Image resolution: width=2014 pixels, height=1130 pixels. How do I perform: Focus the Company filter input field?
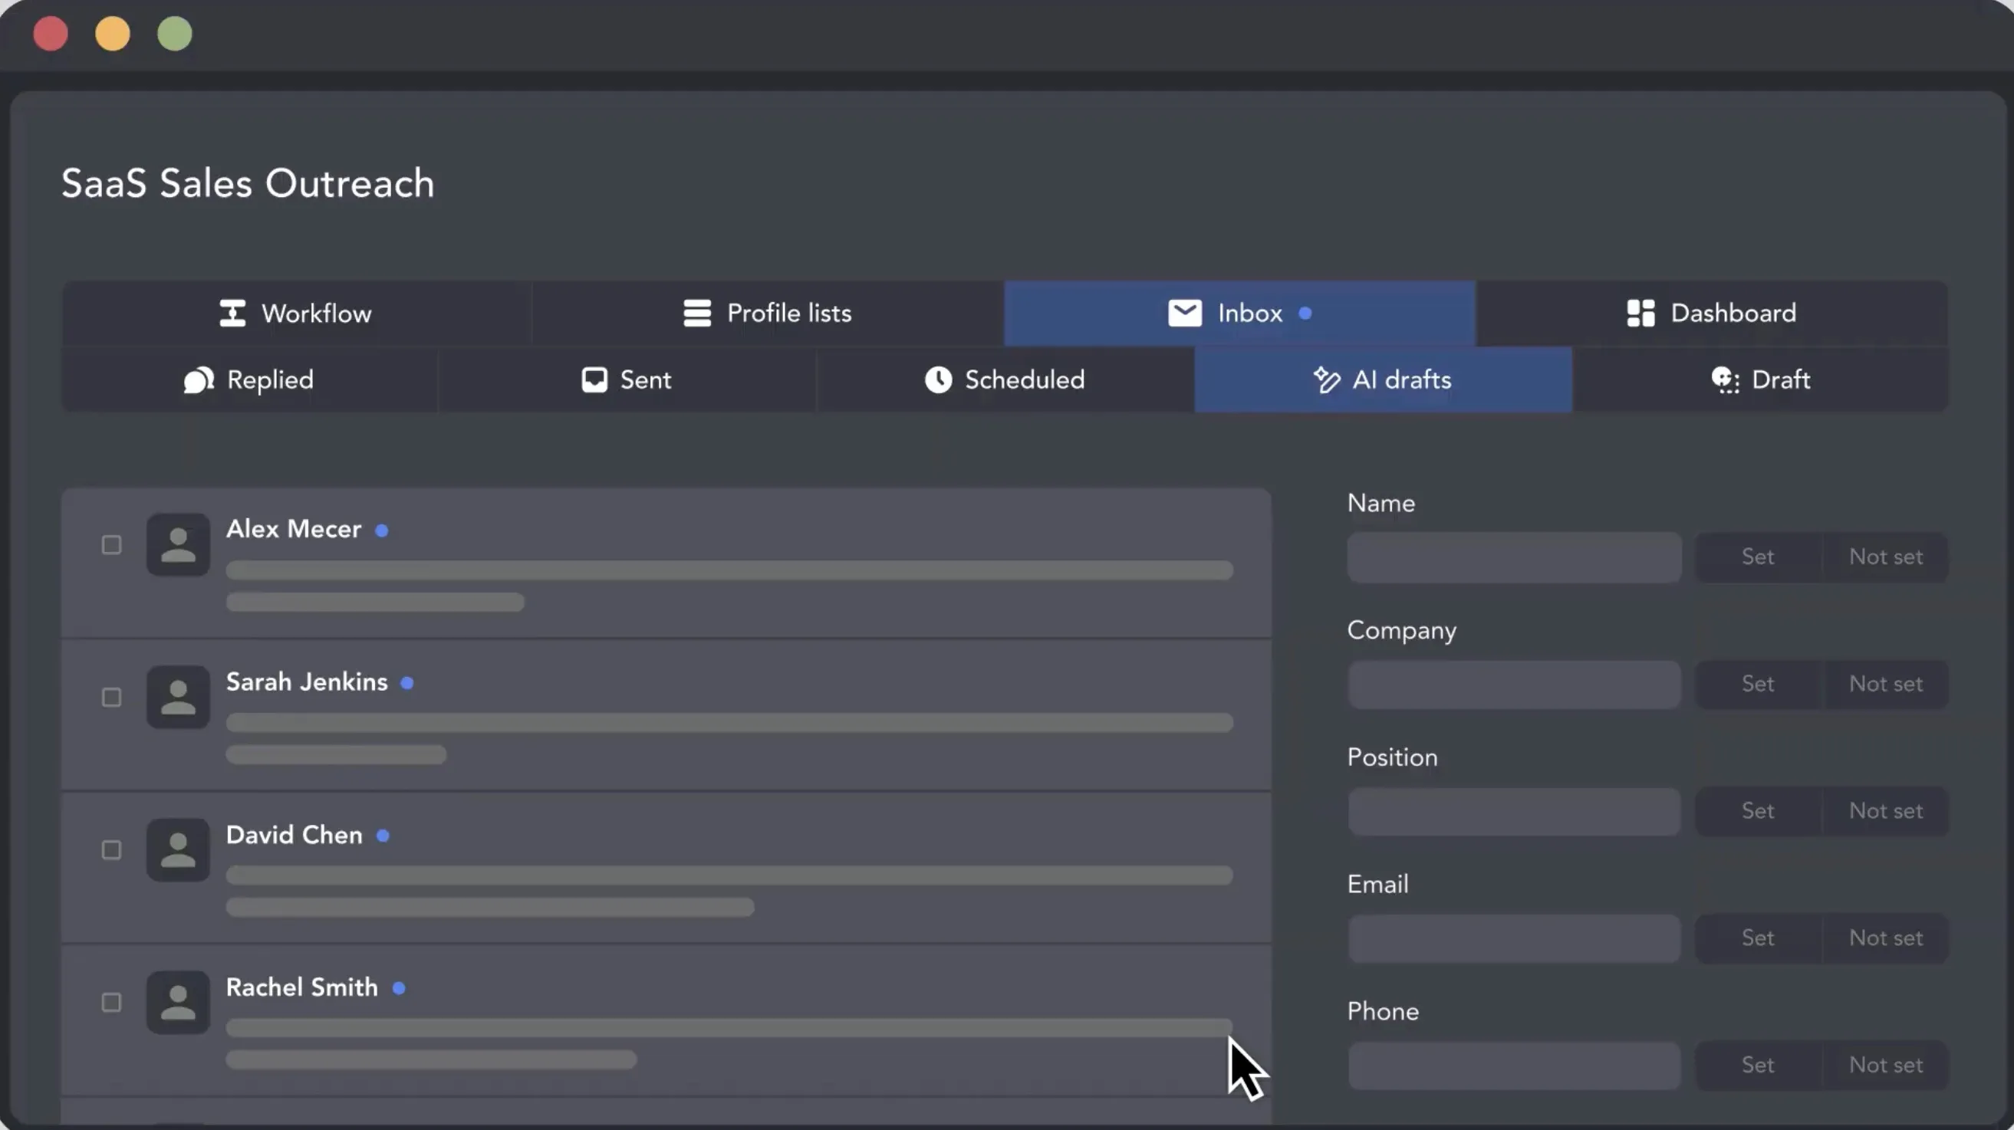(1514, 685)
